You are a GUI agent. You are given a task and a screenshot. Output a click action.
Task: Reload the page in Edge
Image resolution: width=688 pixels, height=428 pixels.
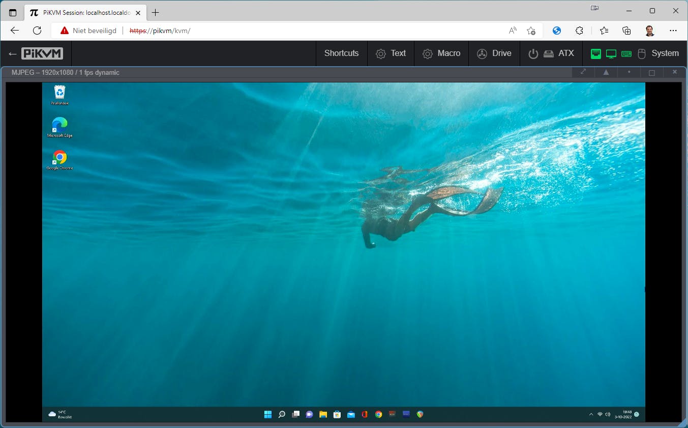37,31
